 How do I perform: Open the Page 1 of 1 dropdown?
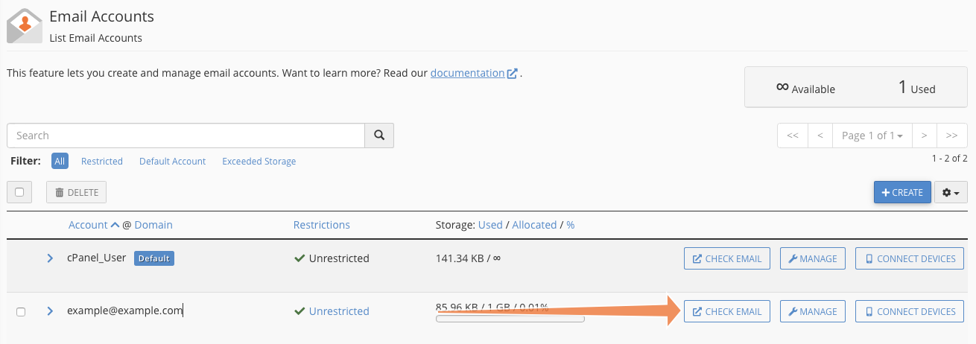tap(872, 136)
